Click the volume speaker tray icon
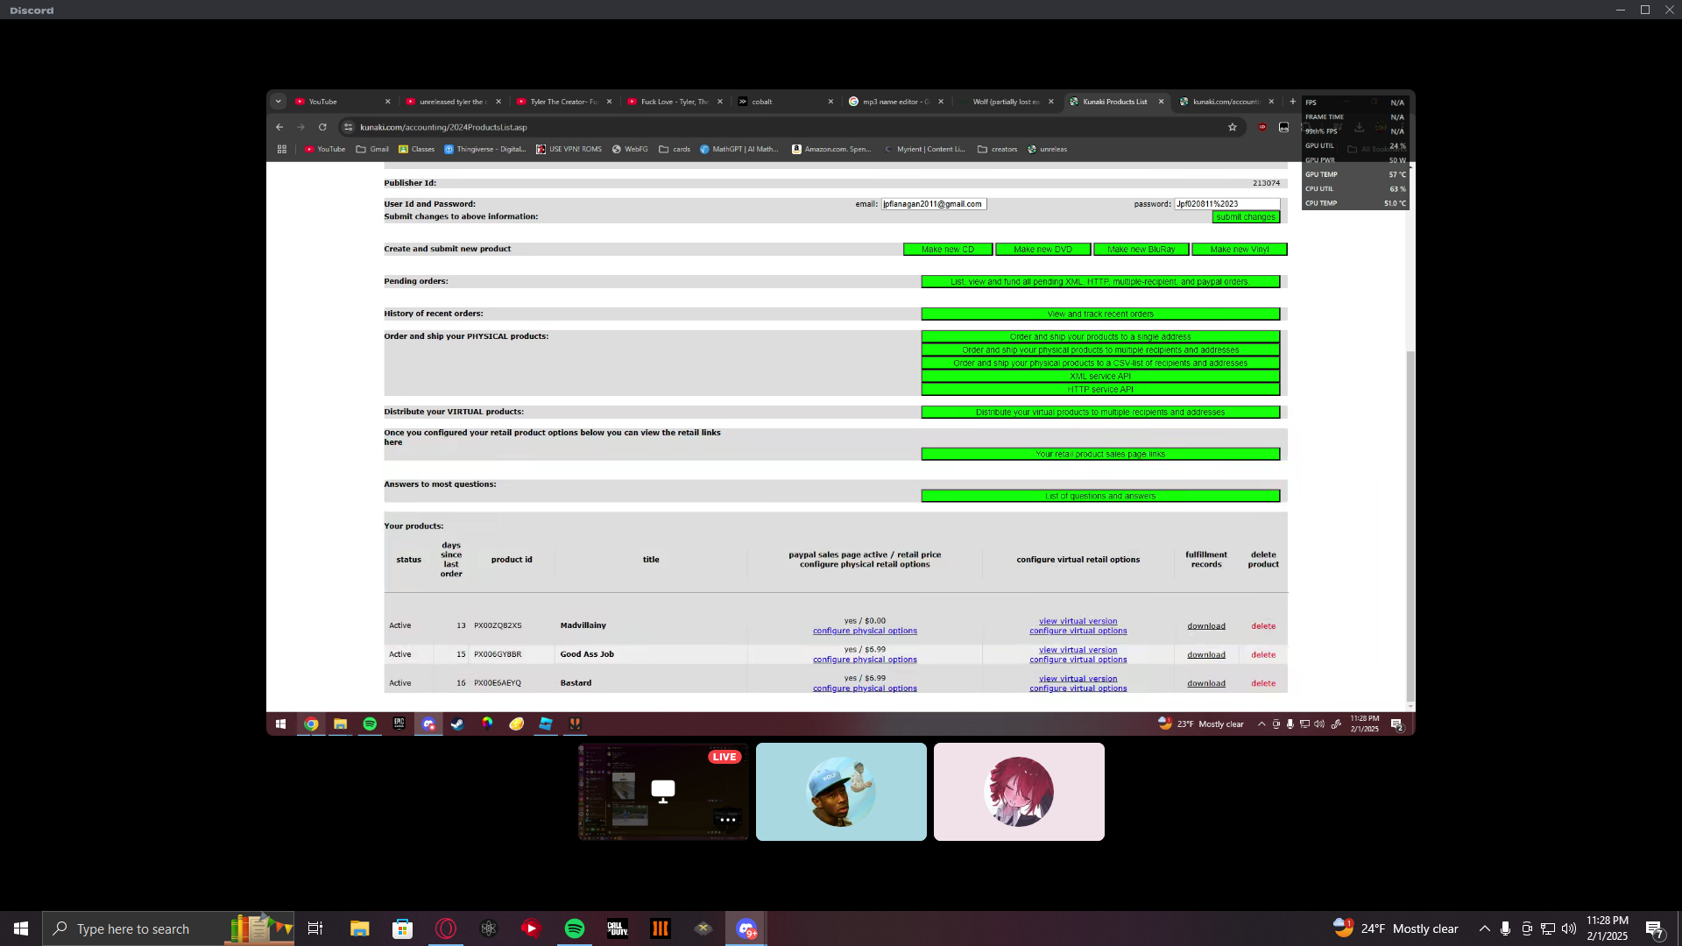Image resolution: width=1682 pixels, height=946 pixels. [1568, 928]
